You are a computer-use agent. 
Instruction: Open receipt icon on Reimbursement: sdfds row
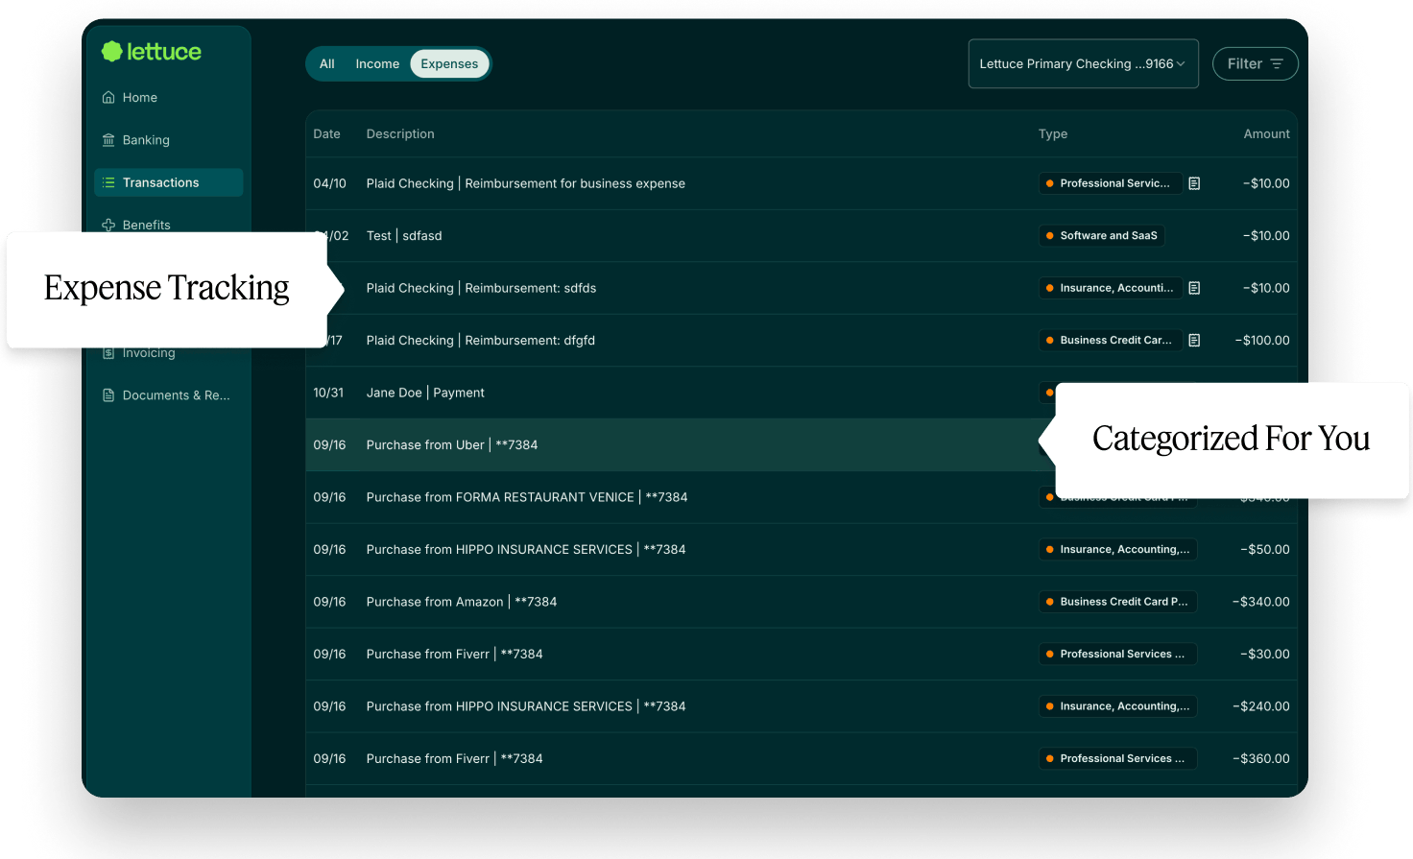pos(1194,288)
